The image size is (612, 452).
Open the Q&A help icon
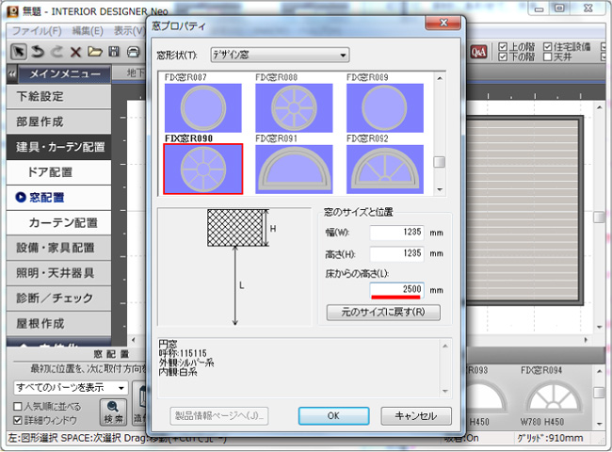478,51
